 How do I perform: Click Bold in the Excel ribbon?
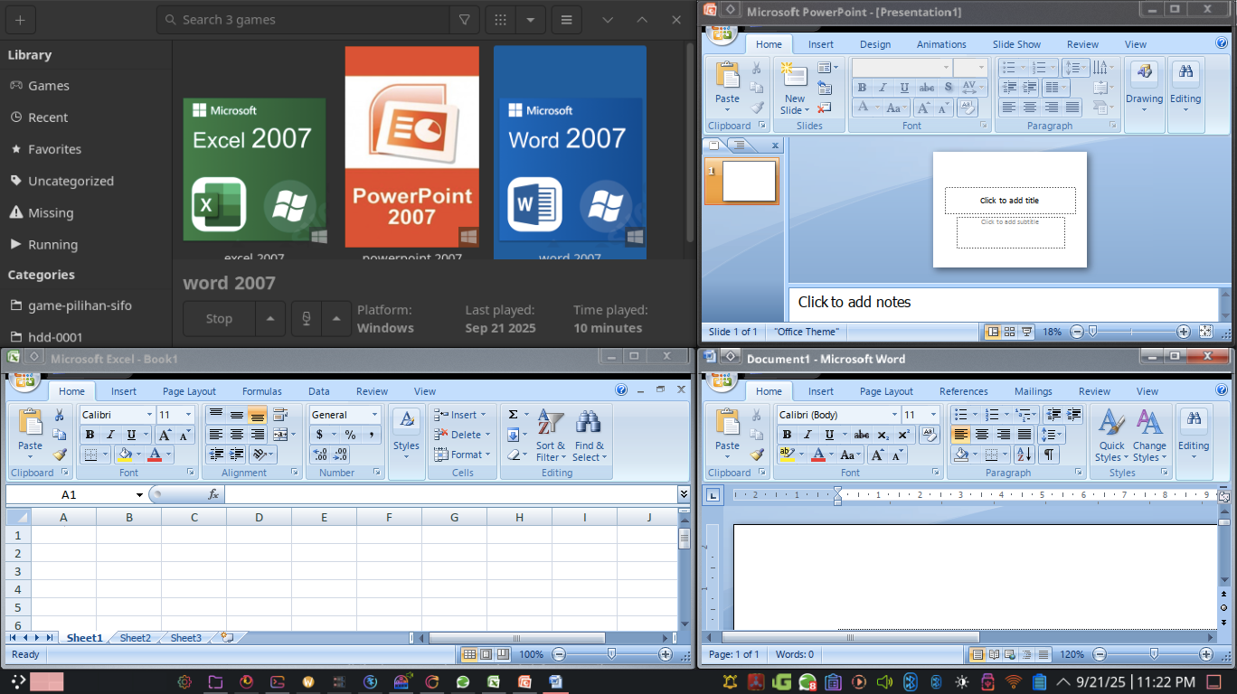(90, 435)
